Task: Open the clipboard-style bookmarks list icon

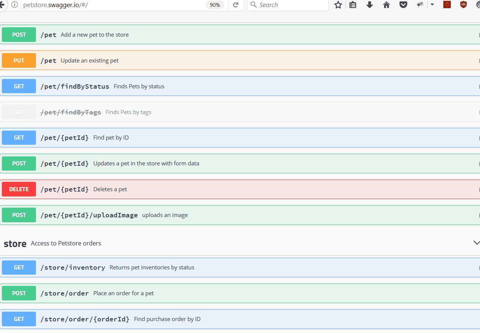Action: (353, 5)
